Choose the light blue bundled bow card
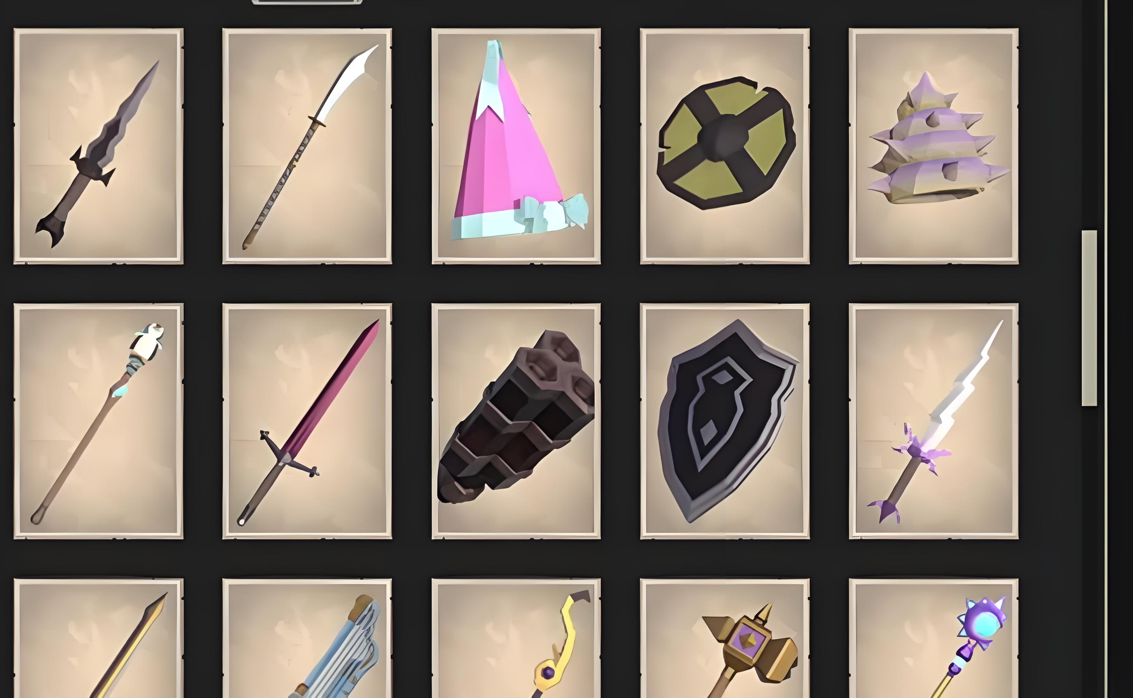 pyautogui.click(x=307, y=638)
